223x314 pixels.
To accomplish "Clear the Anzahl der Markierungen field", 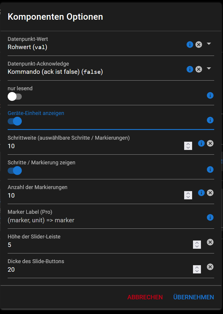I will pyautogui.click(x=210, y=193).
